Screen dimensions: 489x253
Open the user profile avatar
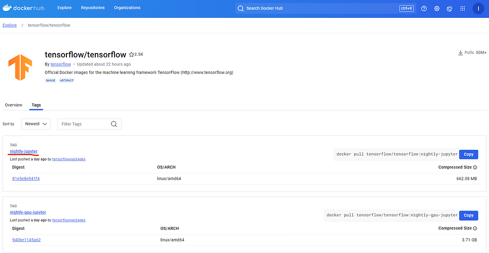point(478,9)
